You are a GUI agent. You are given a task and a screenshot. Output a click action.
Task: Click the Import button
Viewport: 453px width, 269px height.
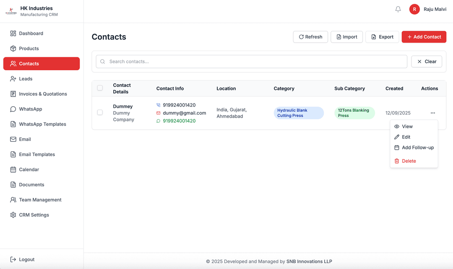pyautogui.click(x=347, y=37)
